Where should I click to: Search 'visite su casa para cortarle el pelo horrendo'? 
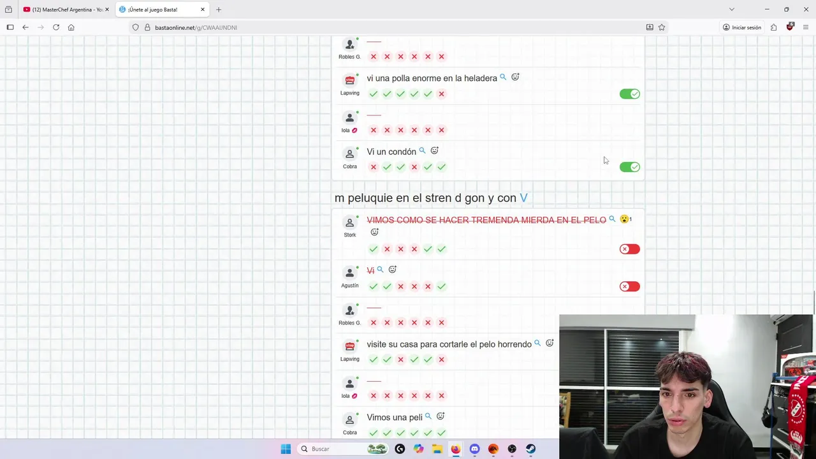click(537, 343)
